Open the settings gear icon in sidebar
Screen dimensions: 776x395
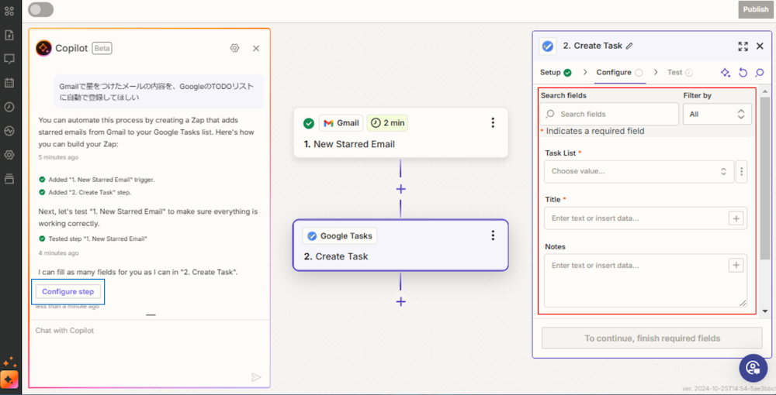(x=9, y=155)
